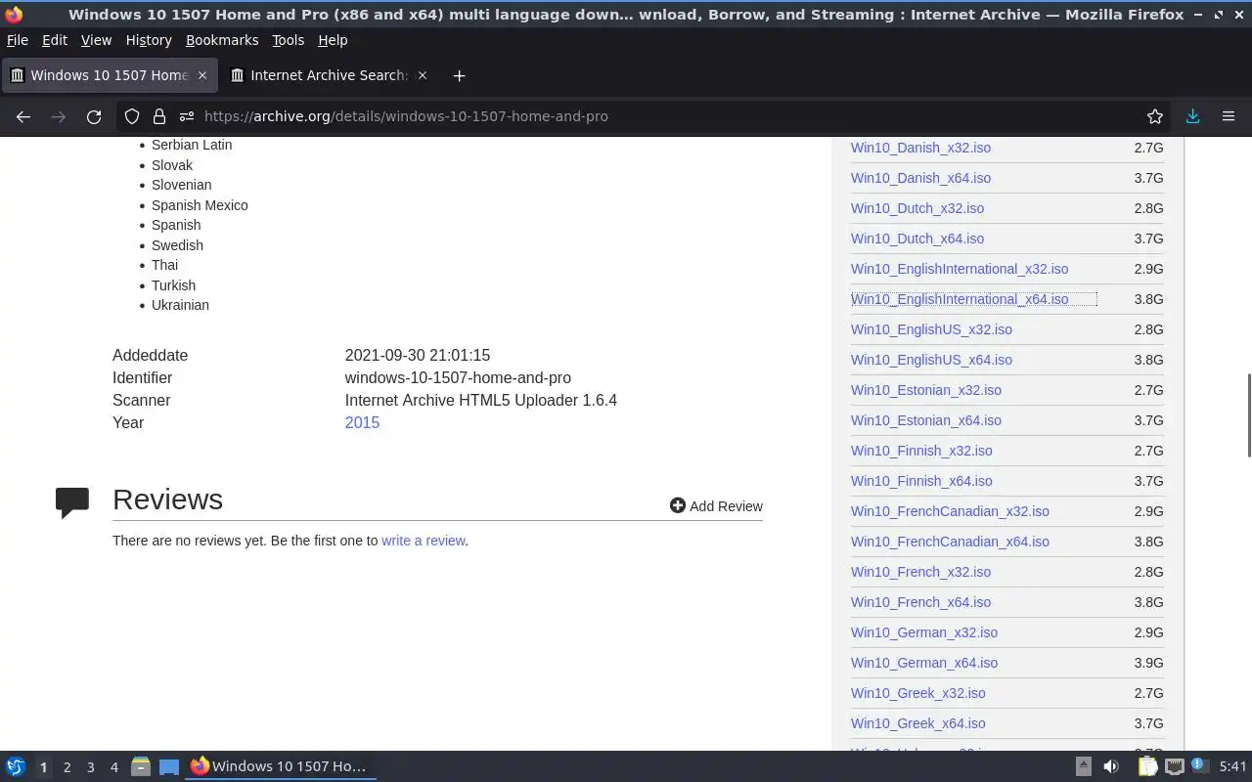Click the identifier value windows-10-1507-home-and-pro
Viewport: 1252px width, 782px height.
(x=458, y=377)
